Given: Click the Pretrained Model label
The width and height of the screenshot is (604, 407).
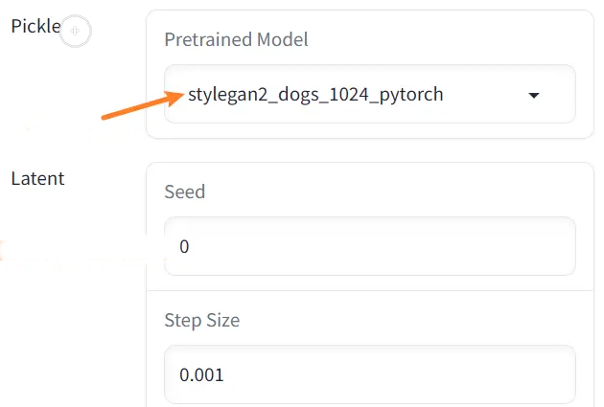Looking at the screenshot, I should [236, 39].
